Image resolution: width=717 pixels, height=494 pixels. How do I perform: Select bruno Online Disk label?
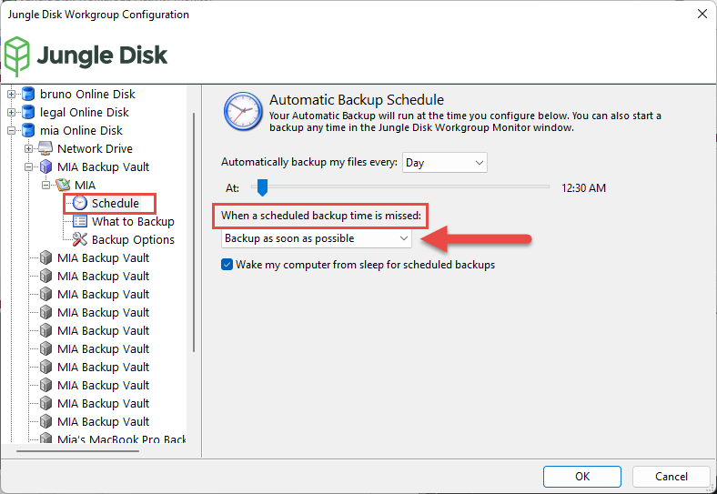[87, 94]
